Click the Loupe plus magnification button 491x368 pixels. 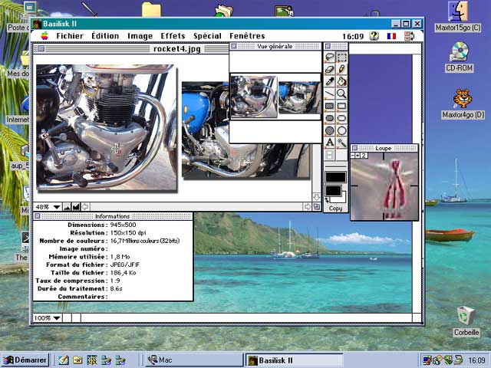(x=358, y=156)
